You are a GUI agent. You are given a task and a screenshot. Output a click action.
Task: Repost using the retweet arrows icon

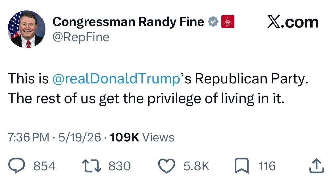coord(92,166)
